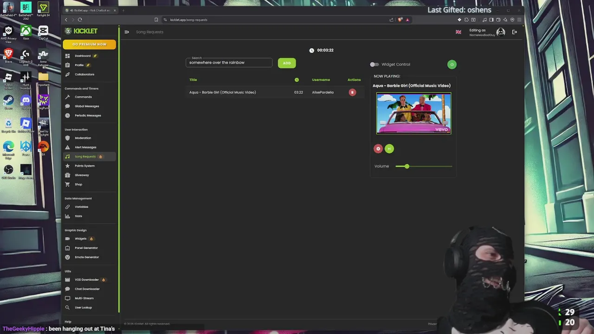Open a new browser tab
594x334 pixels.
(x=123, y=10)
